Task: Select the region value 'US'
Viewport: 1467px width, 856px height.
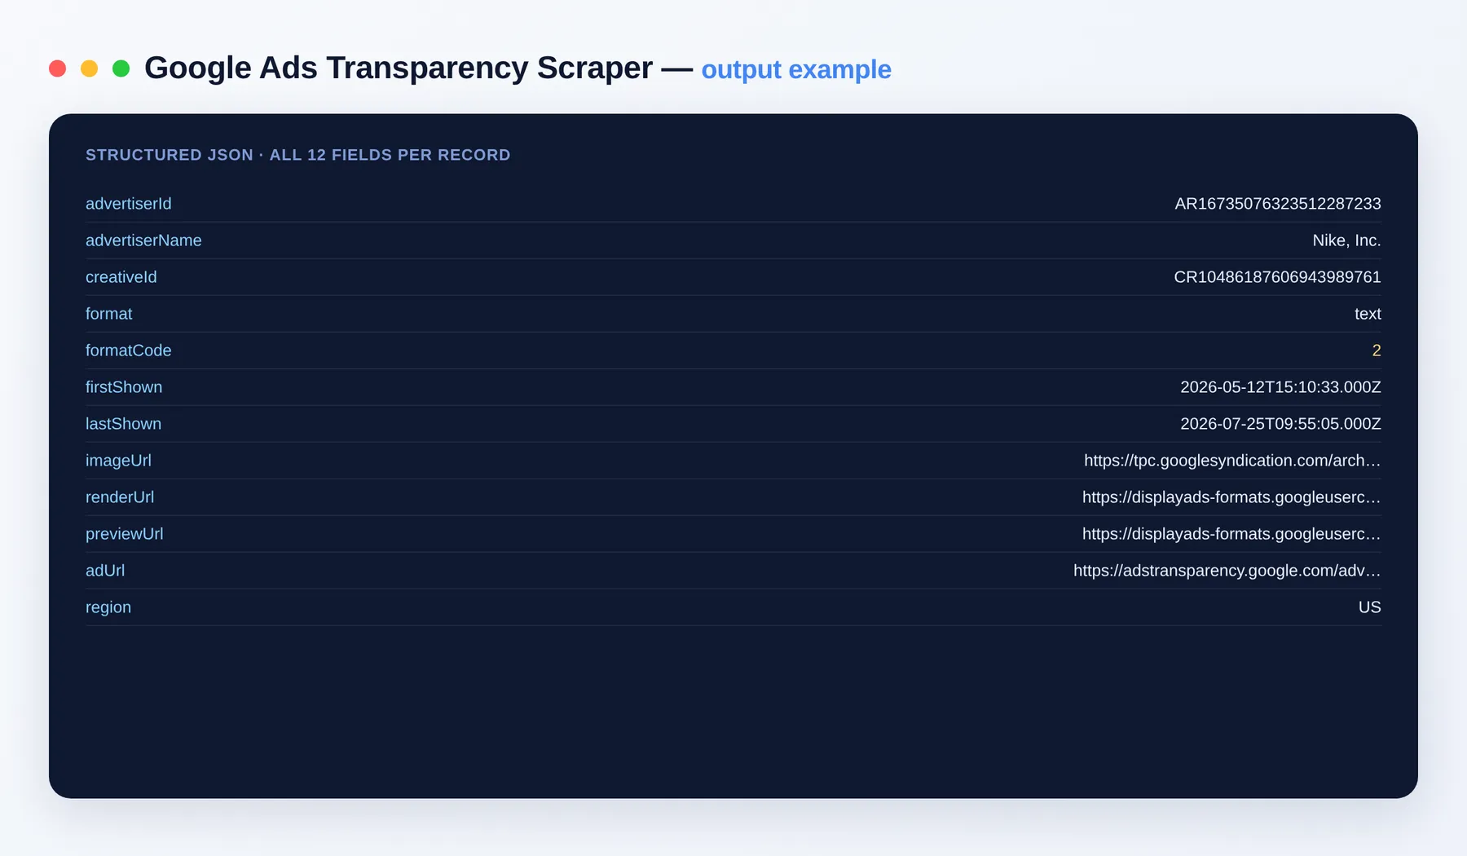Action: click(x=1370, y=607)
